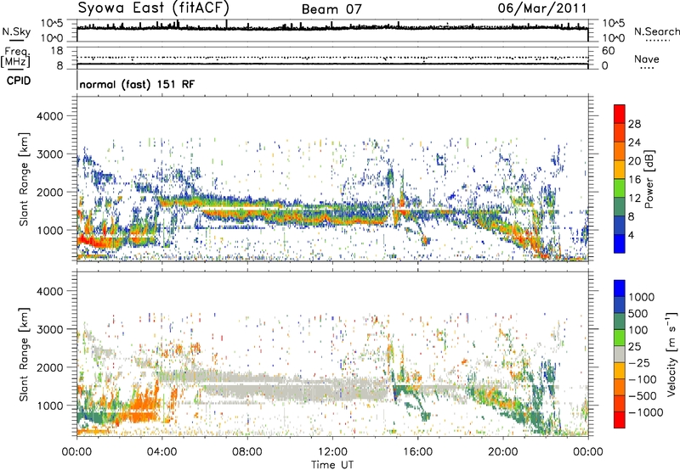The width and height of the screenshot is (680, 470).
Task: Pick the red top segment of Power color bar
Action: 620,114
